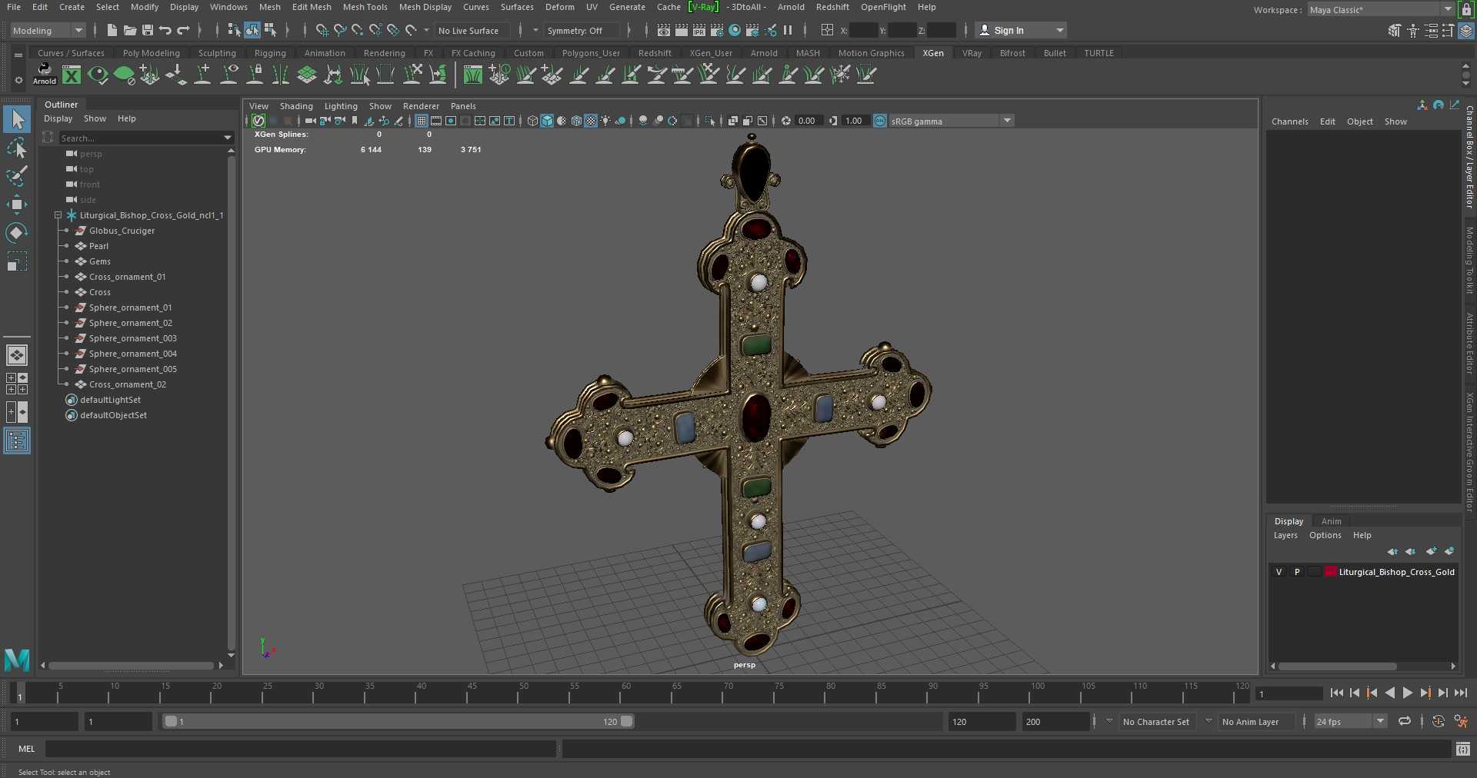Open the Workspace Maya Classic dropdown
This screenshot has height=778, width=1477.
(1381, 9)
